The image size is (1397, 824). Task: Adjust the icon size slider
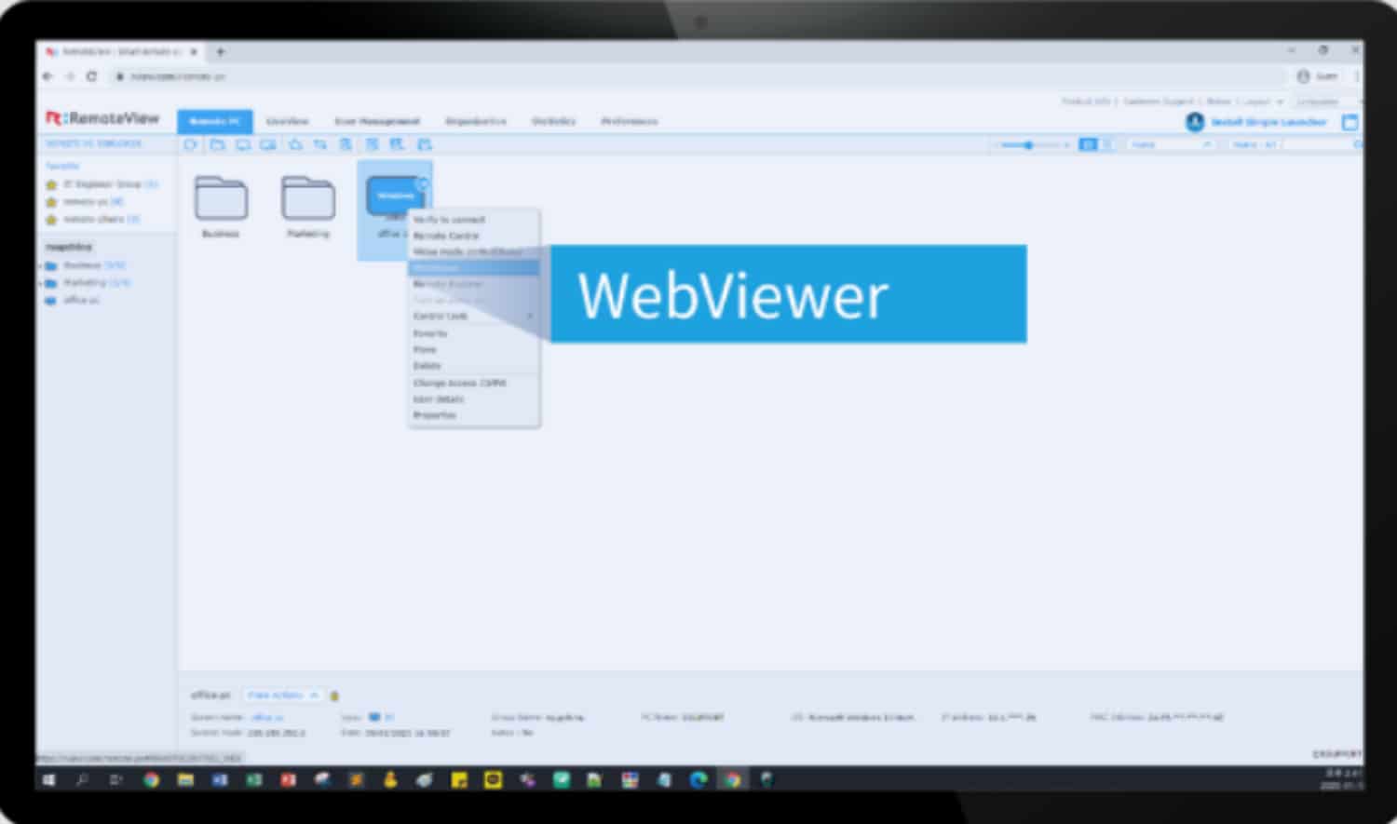pos(1029,145)
